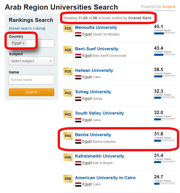Click the Egypt flag under Helwan University
This screenshot has width=180, height=193.
tap(78, 77)
